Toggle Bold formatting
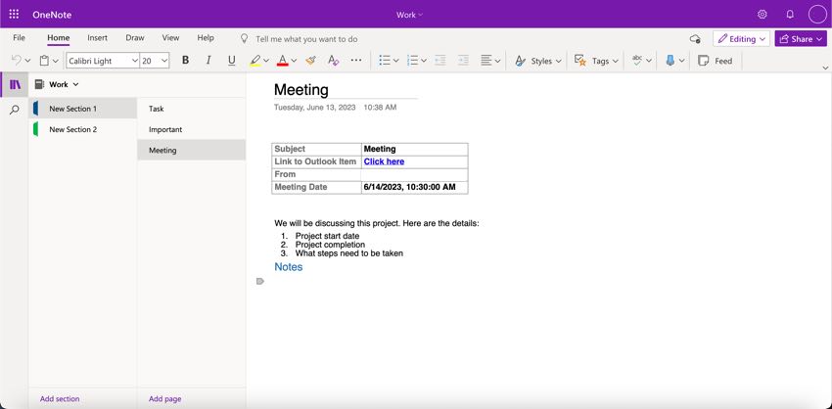The image size is (832, 409). click(185, 61)
